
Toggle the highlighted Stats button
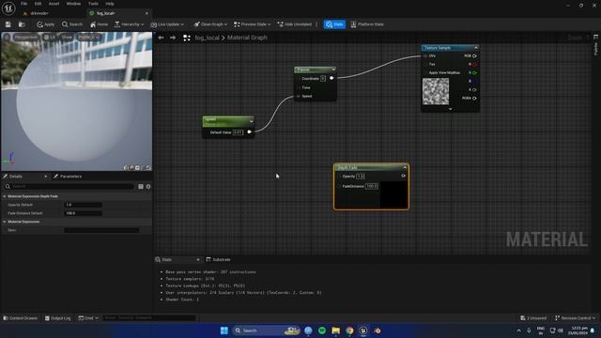coord(334,24)
